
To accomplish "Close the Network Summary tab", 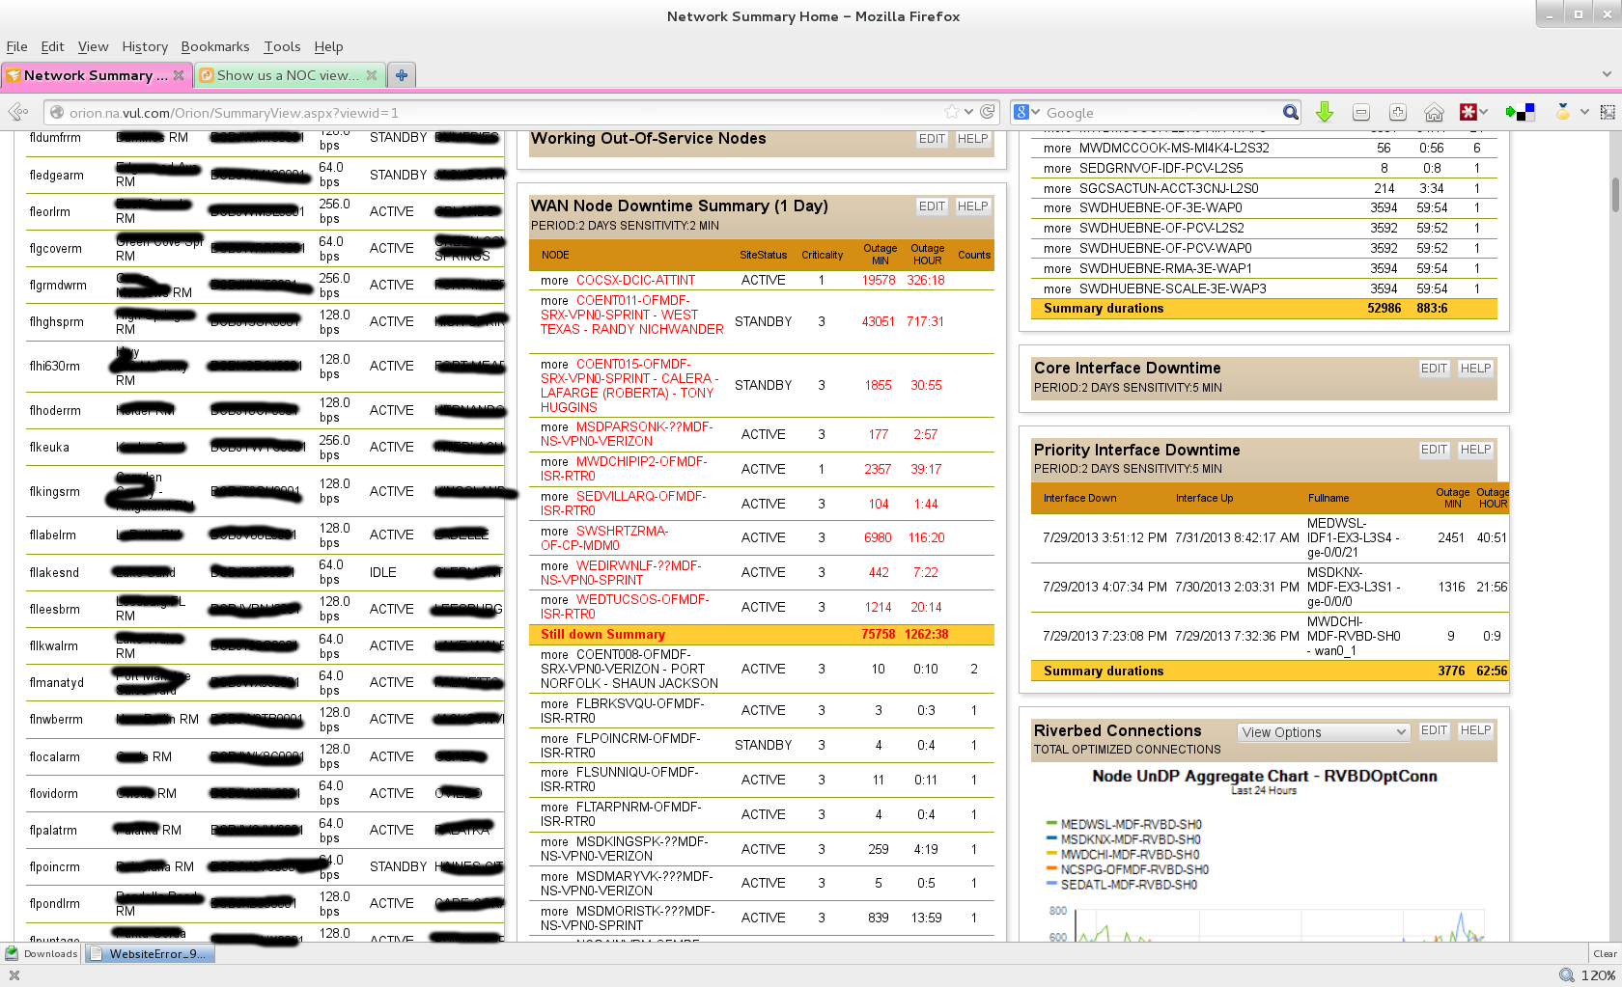I will [179, 75].
